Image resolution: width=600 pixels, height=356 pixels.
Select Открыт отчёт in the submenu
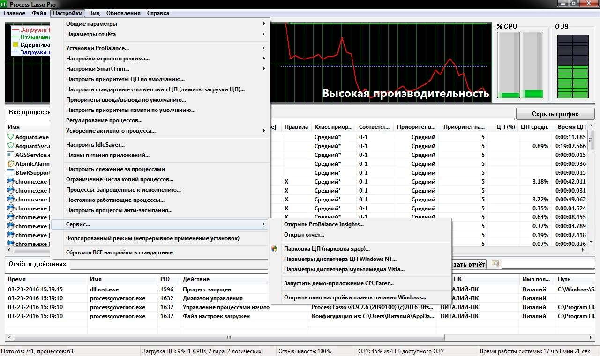pyautogui.click(x=360, y=235)
